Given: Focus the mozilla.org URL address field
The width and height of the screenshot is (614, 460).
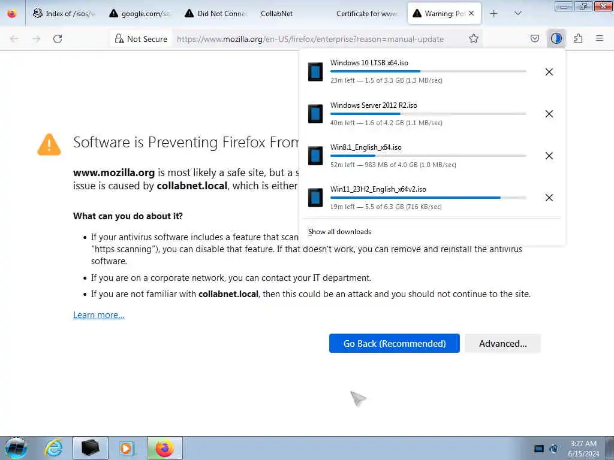Looking at the screenshot, I should pos(310,39).
